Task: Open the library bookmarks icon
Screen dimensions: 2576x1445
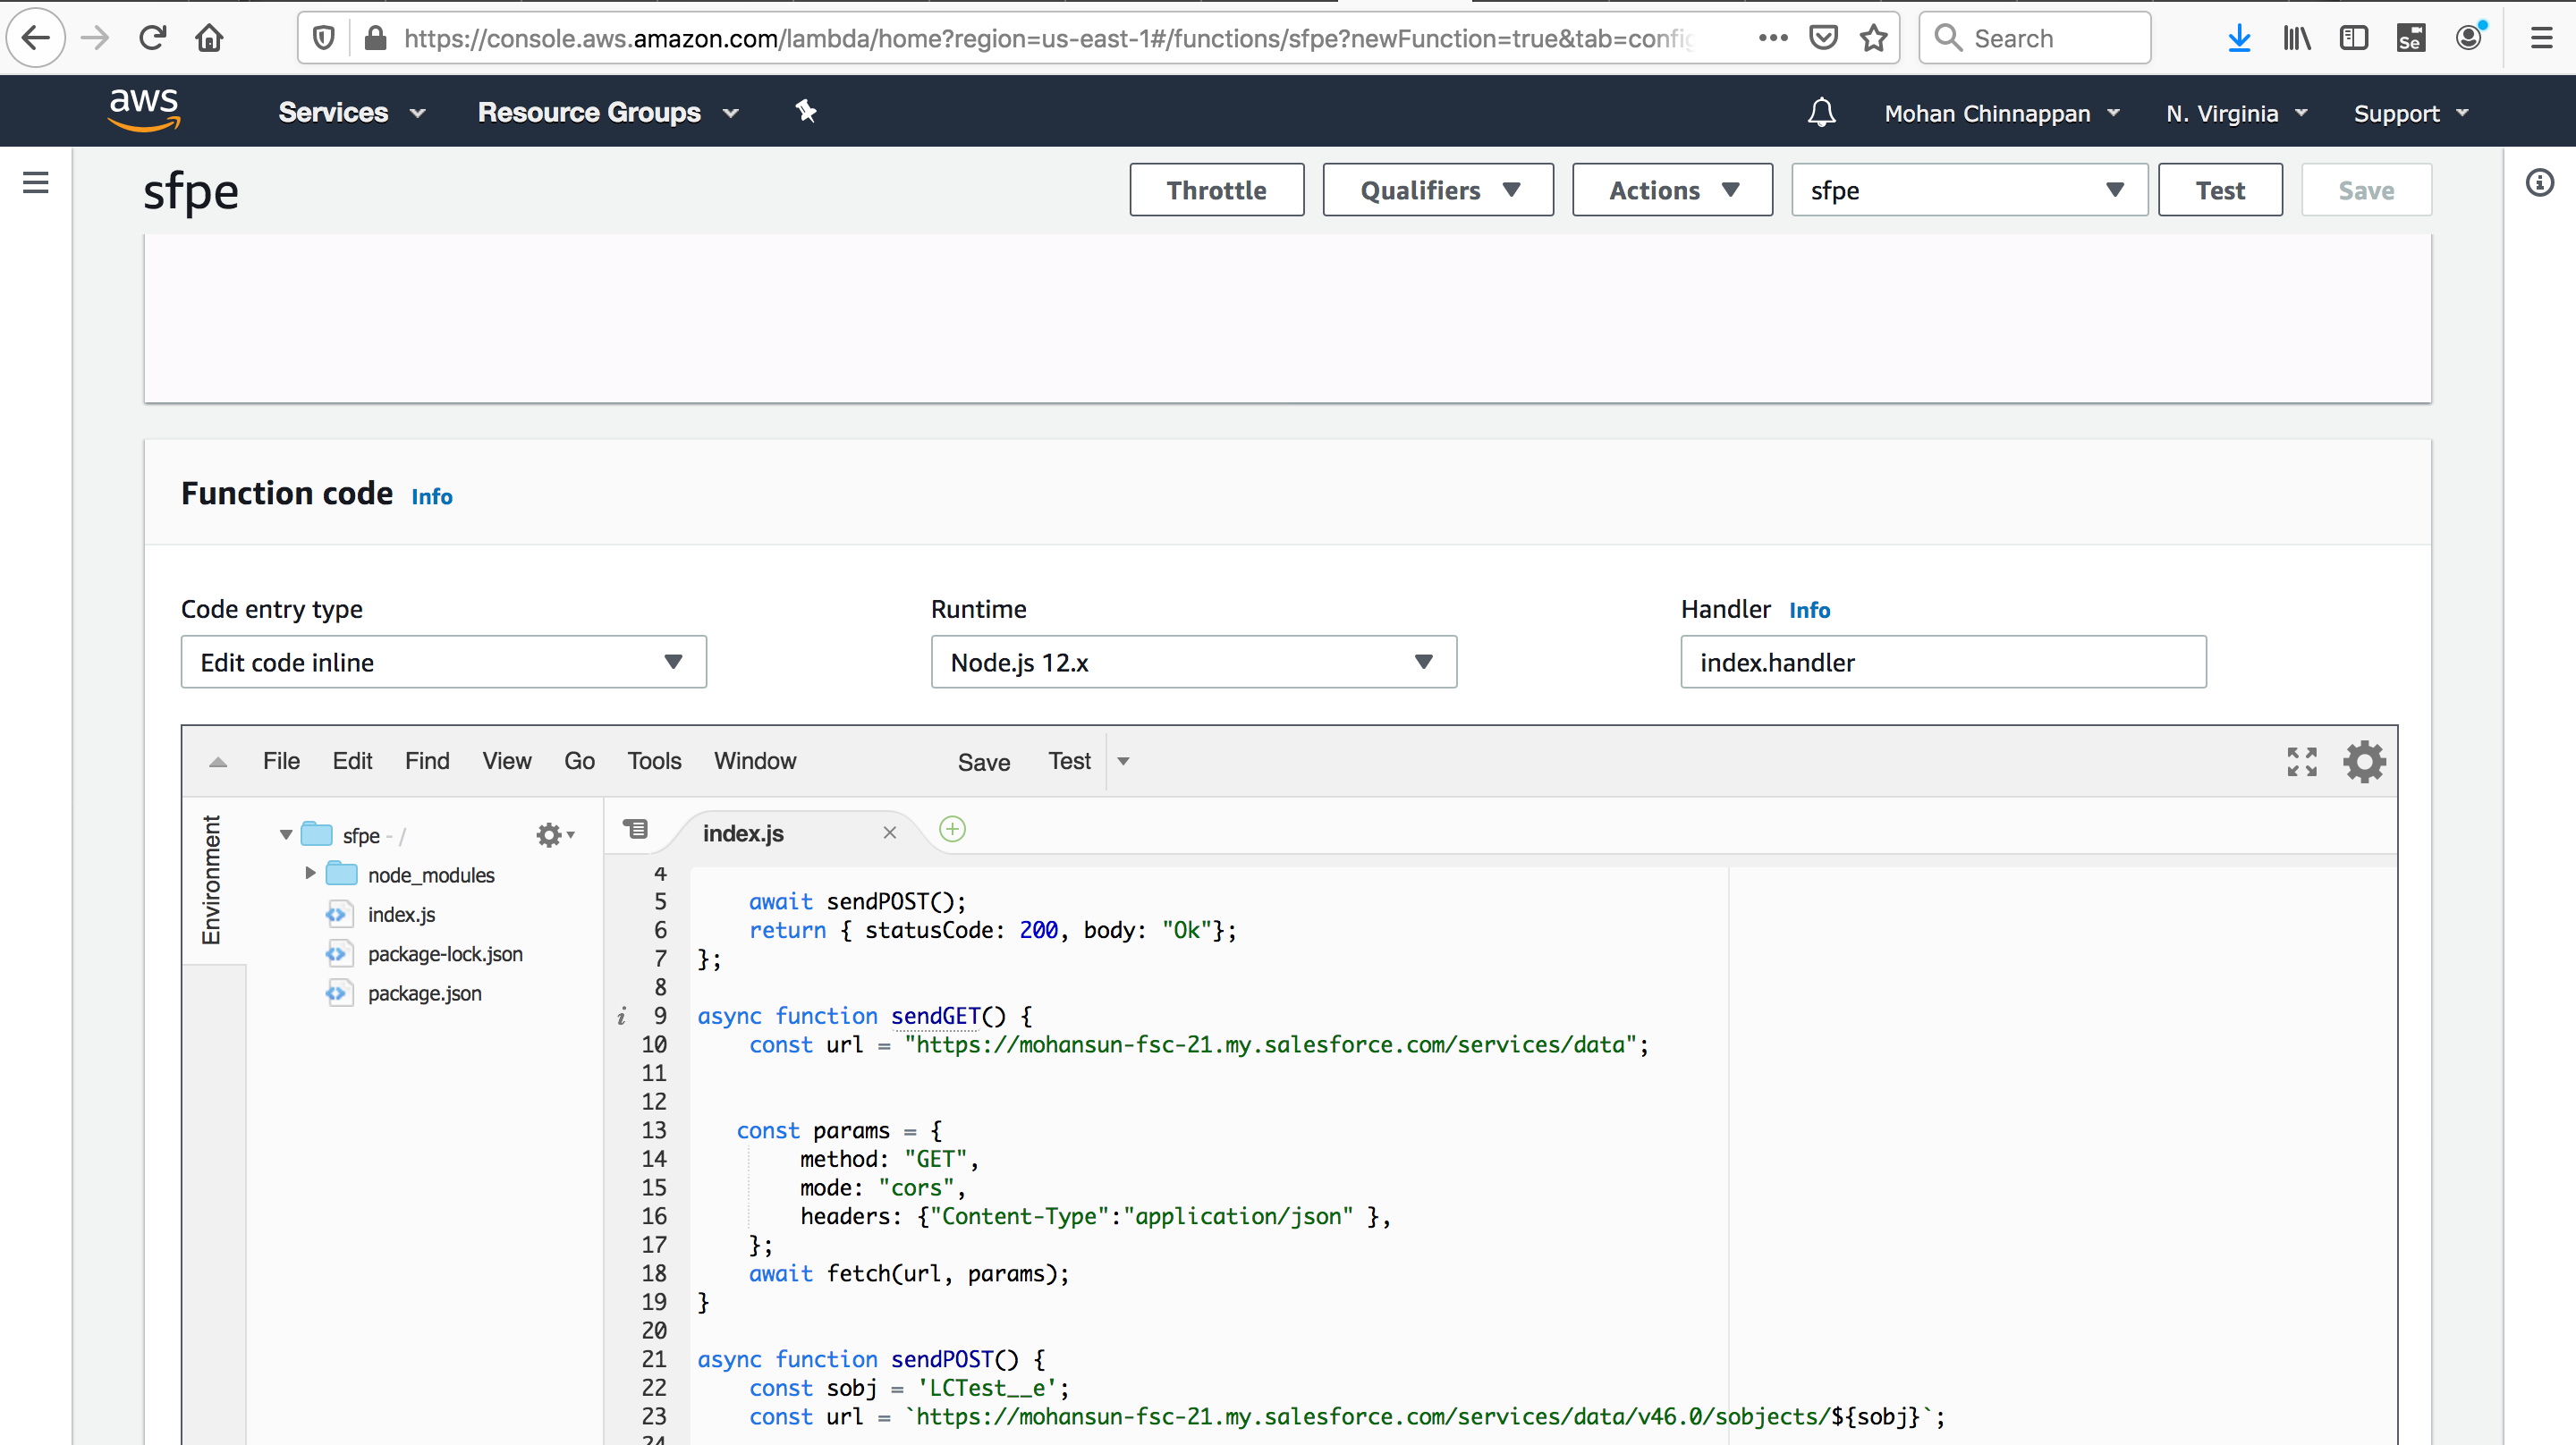Action: tap(2297, 38)
